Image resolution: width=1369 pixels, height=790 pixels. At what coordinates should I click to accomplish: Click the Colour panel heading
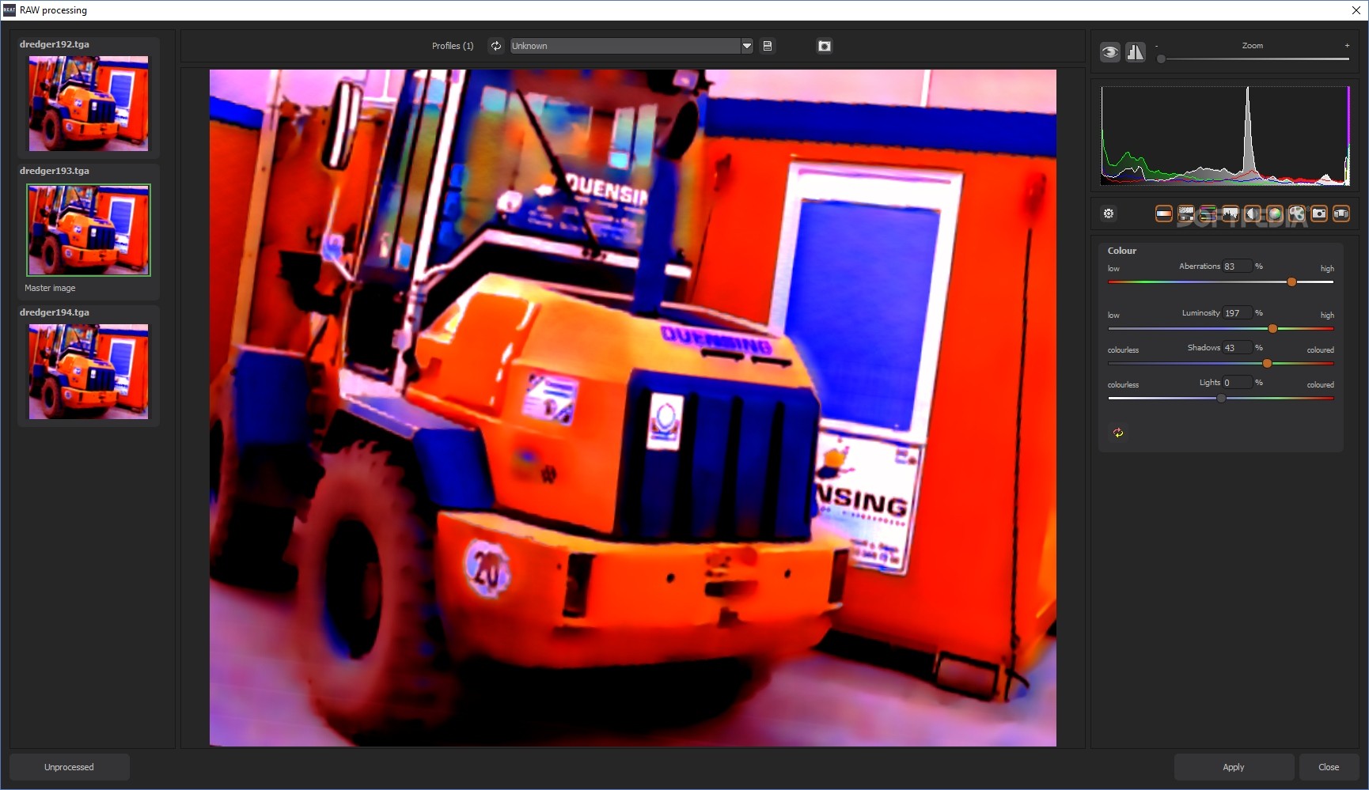pyautogui.click(x=1121, y=251)
